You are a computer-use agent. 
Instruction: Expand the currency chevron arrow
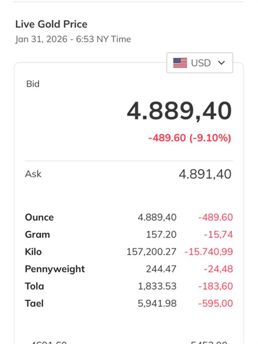pos(221,63)
